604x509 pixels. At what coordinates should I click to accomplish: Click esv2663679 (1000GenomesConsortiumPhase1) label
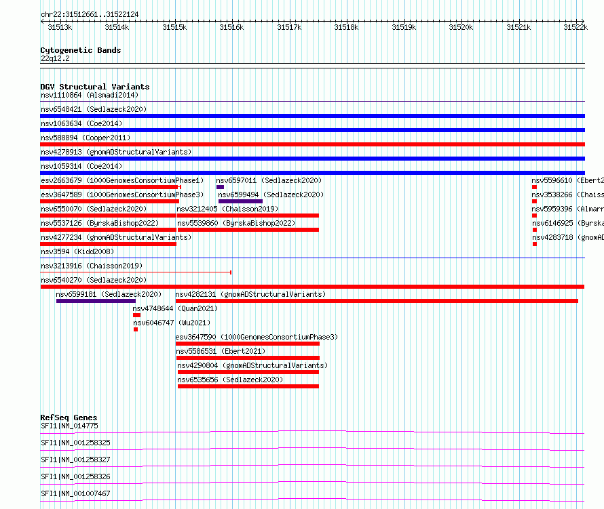point(122,180)
